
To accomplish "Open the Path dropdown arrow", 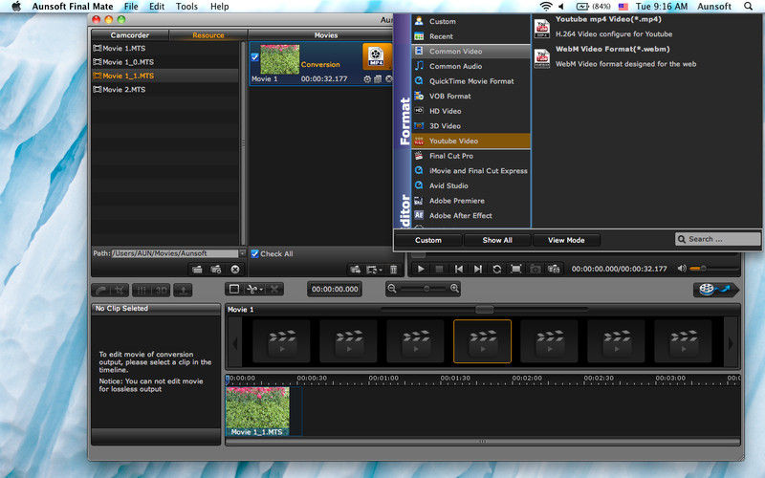I will [242, 253].
